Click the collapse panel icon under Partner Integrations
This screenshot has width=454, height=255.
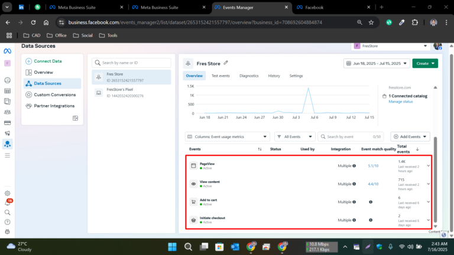click(x=75, y=118)
